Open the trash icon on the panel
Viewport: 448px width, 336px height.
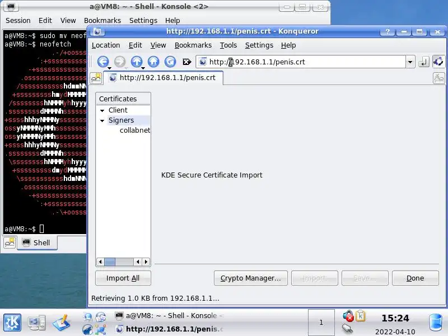click(436, 323)
